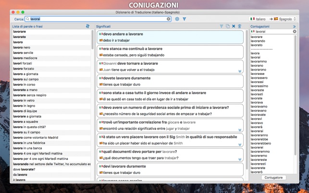The height and width of the screenshot is (193, 309).
Task: Open the settings gear next to search
Action: (177, 19)
